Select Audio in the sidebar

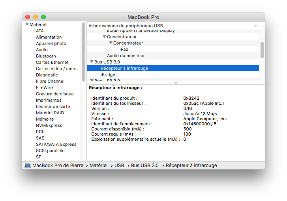point(42,50)
